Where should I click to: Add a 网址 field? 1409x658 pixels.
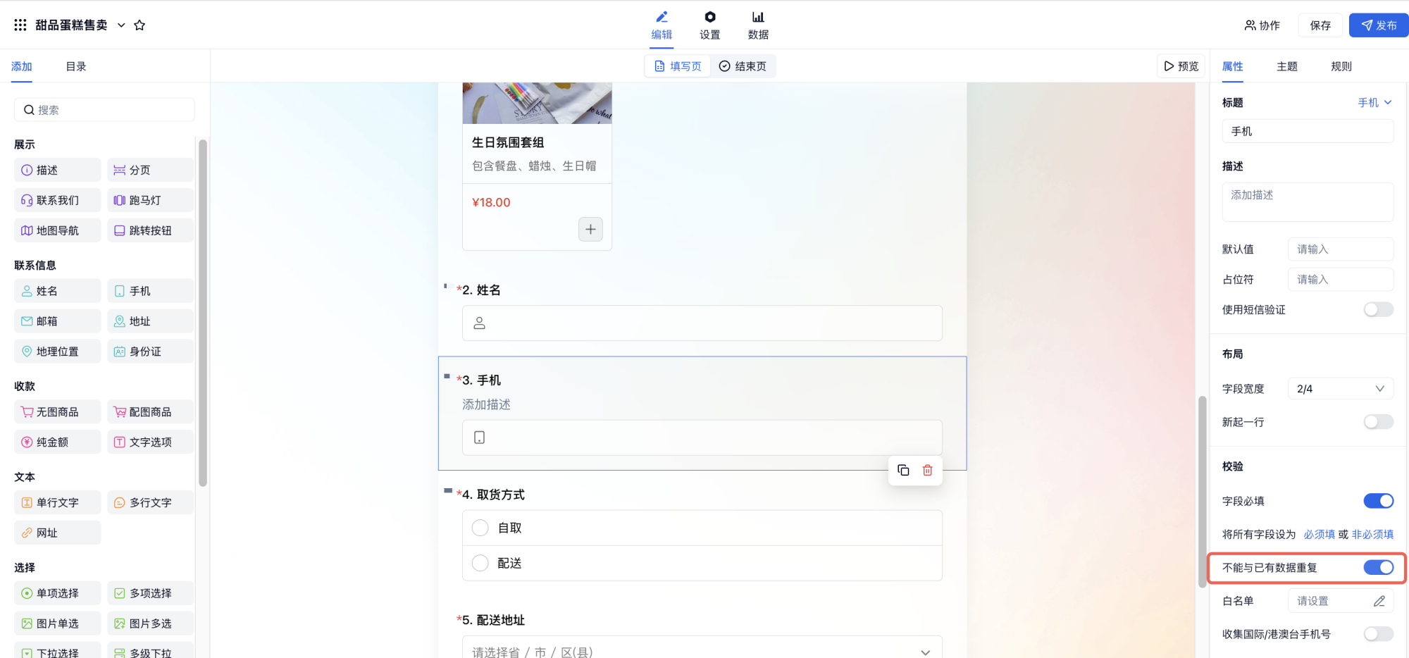pos(58,533)
